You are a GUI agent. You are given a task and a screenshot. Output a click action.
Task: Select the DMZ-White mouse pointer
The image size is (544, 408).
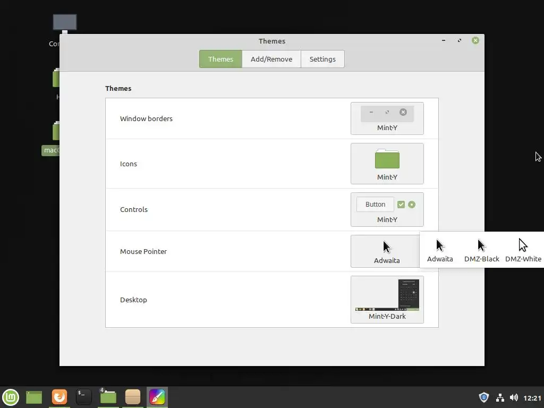tap(523, 251)
